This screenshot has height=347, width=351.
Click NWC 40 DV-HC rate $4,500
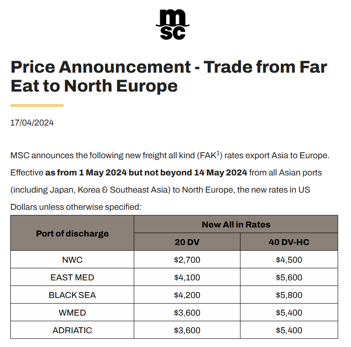point(289,260)
